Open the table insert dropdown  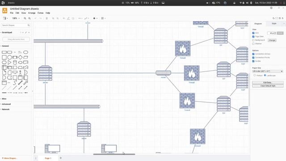click(103, 18)
